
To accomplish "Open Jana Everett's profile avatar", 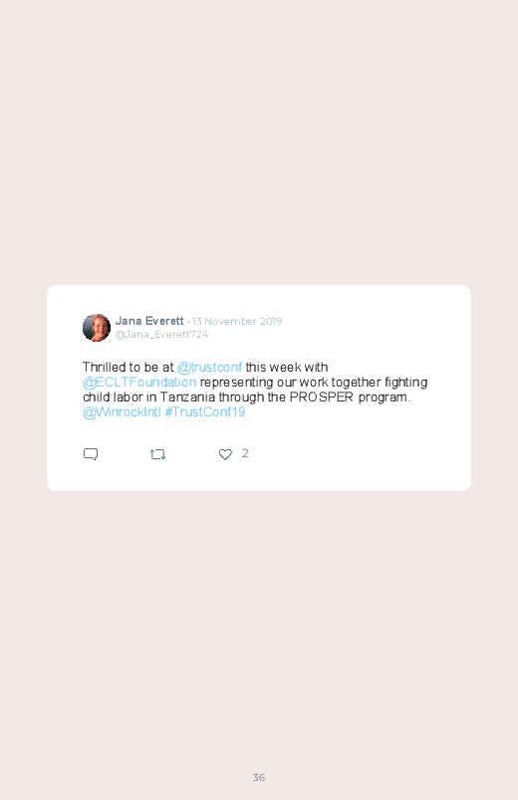I will [x=97, y=328].
